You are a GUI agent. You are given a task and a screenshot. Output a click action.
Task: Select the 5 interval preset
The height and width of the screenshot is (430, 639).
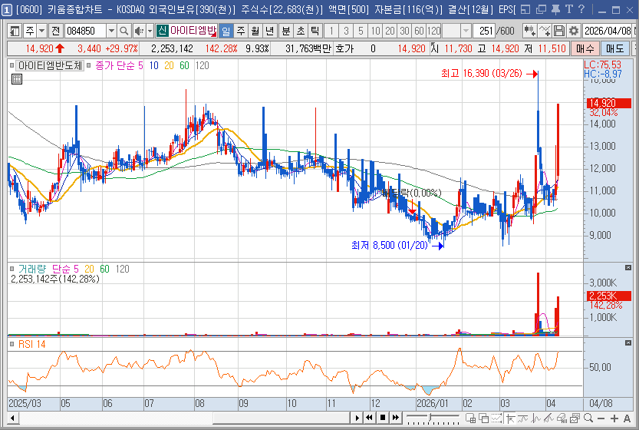tap(361, 31)
